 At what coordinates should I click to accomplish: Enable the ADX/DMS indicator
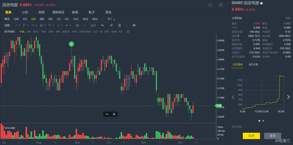[x=85, y=31]
